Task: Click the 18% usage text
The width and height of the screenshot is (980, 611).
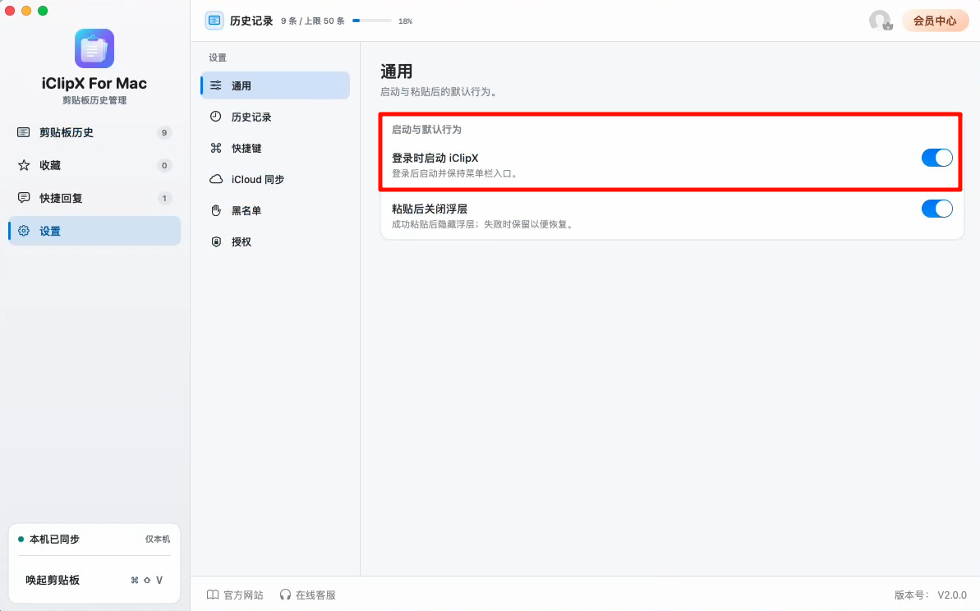Action: coord(405,21)
